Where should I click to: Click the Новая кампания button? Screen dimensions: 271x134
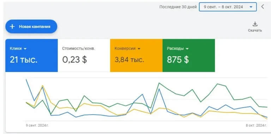tap(31, 26)
